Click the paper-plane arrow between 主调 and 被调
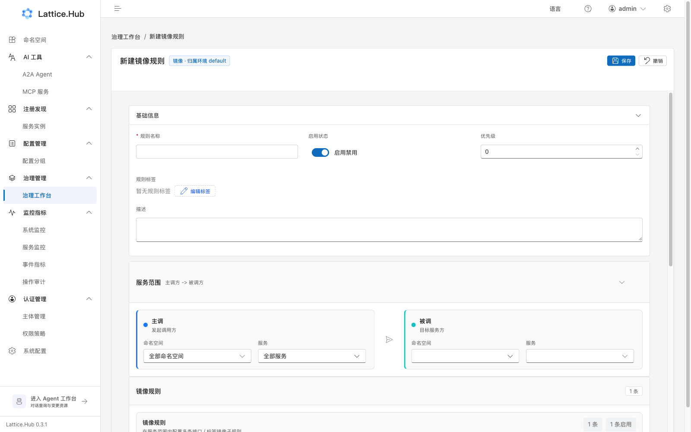Viewport: 691px width, 432px height. point(389,340)
